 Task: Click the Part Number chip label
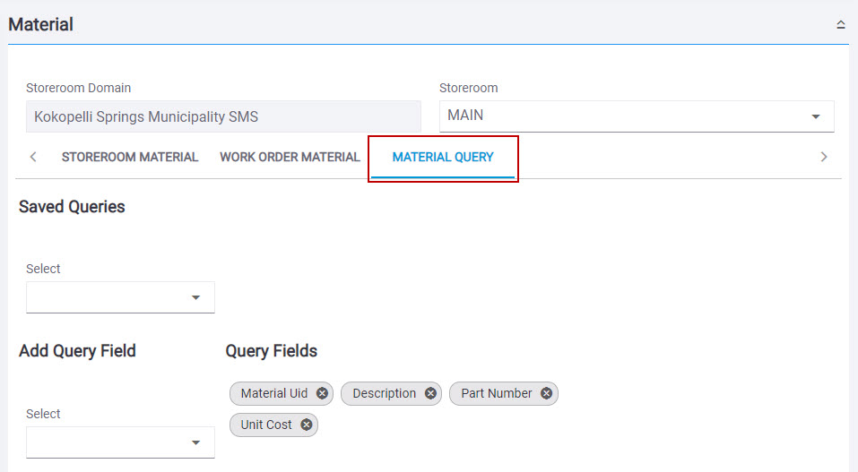(x=497, y=393)
